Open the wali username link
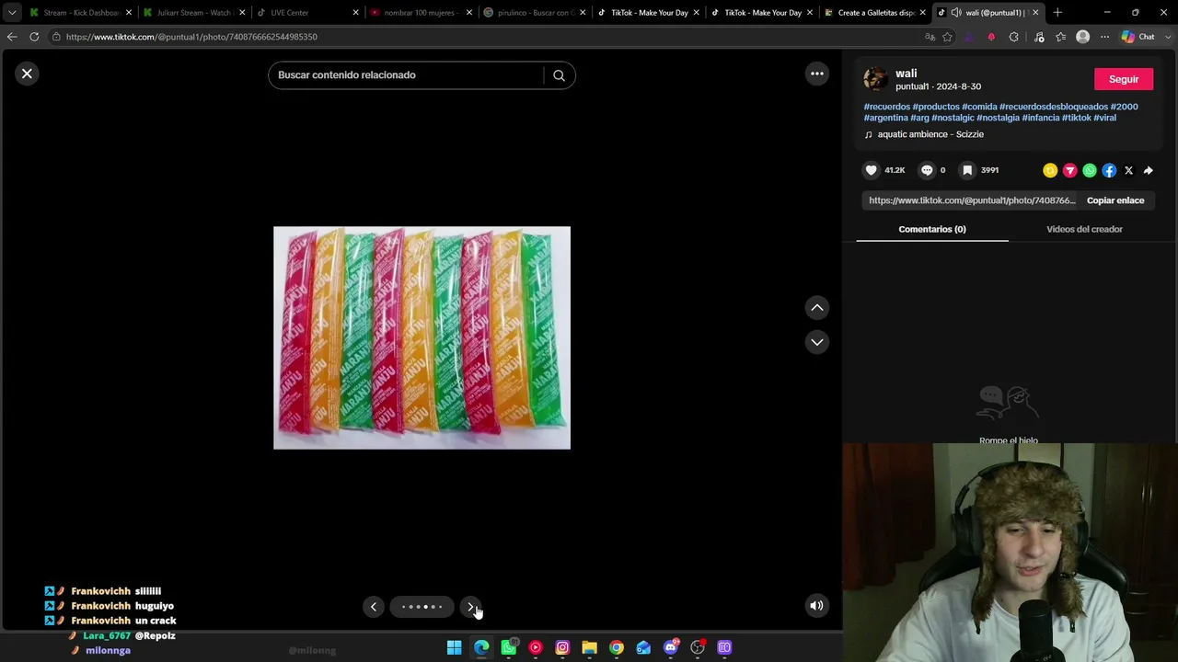This screenshot has width=1178, height=662. (907, 74)
